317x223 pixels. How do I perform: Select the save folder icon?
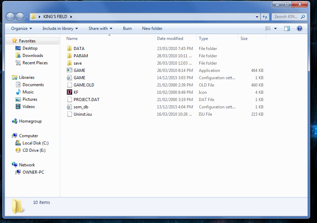click(x=70, y=63)
